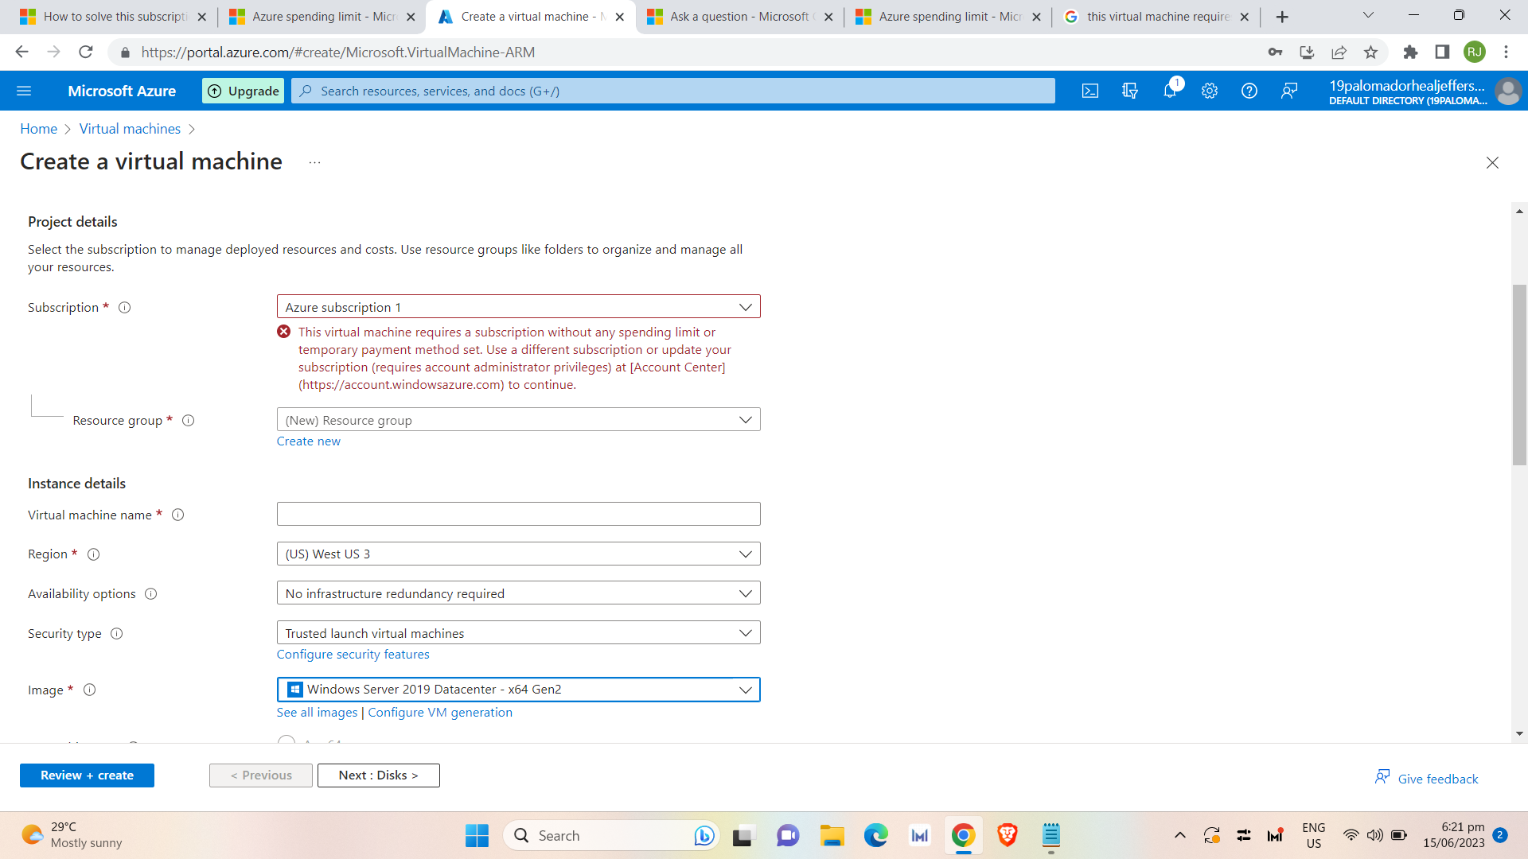Click the Give feedback link
1528x859 pixels.
tap(1426, 779)
